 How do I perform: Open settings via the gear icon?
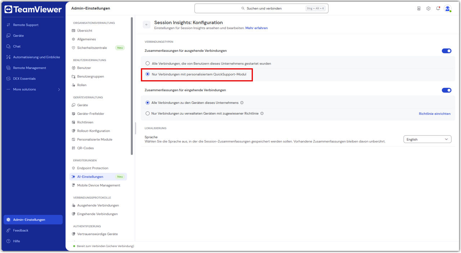429,8
